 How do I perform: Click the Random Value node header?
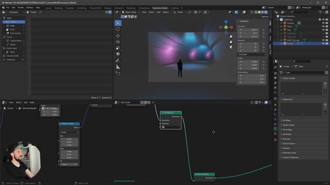[x=69, y=124]
